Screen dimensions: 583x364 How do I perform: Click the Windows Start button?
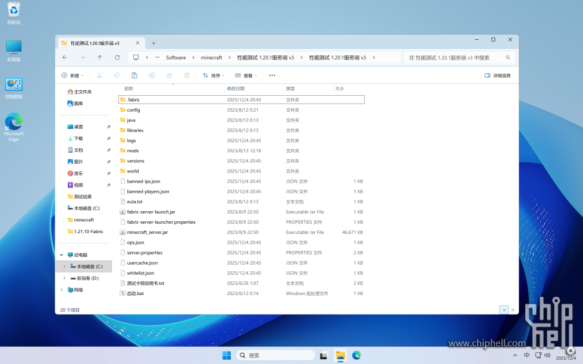pyautogui.click(x=227, y=356)
